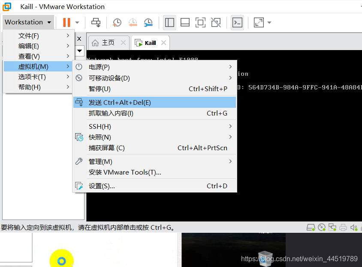Image resolution: width=362 pixels, height=267 pixels.
Task: Open the 编辑(E) submenu
Action: coord(39,46)
